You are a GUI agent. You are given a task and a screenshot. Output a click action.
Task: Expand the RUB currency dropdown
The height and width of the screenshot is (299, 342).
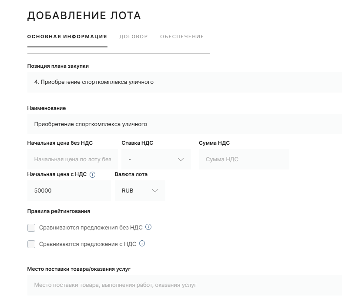(140, 191)
